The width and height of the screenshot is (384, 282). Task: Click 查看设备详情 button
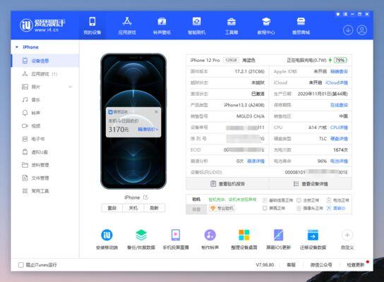click(x=311, y=184)
